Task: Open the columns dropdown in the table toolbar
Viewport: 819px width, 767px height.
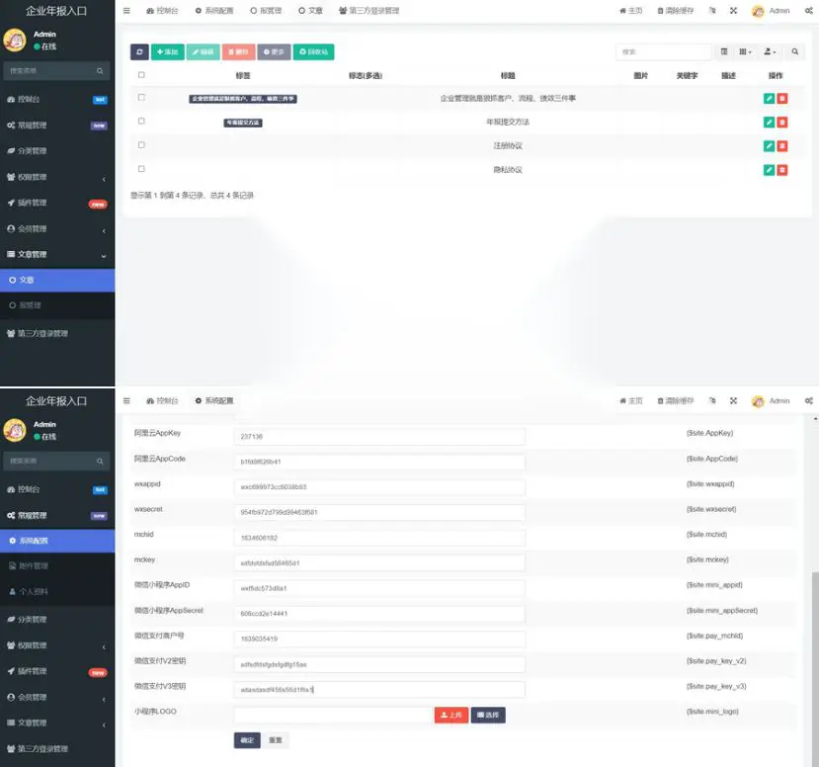Action: 745,51
